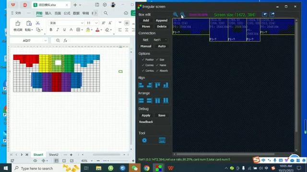
Task: Toggle Underline formatting in spreadsheet
Action: point(64,30)
